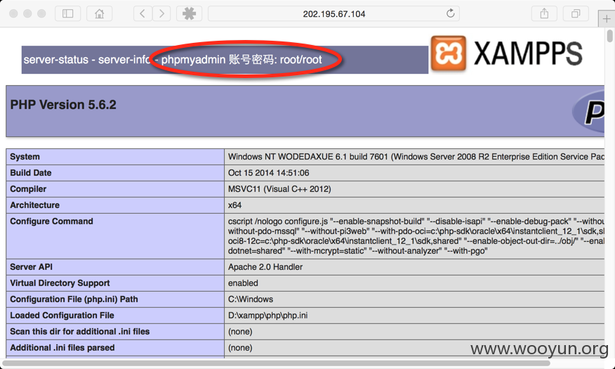Select the "Oct 15 2014 14:51:06" value
Viewport: 615px width, 369px height.
(x=269, y=173)
